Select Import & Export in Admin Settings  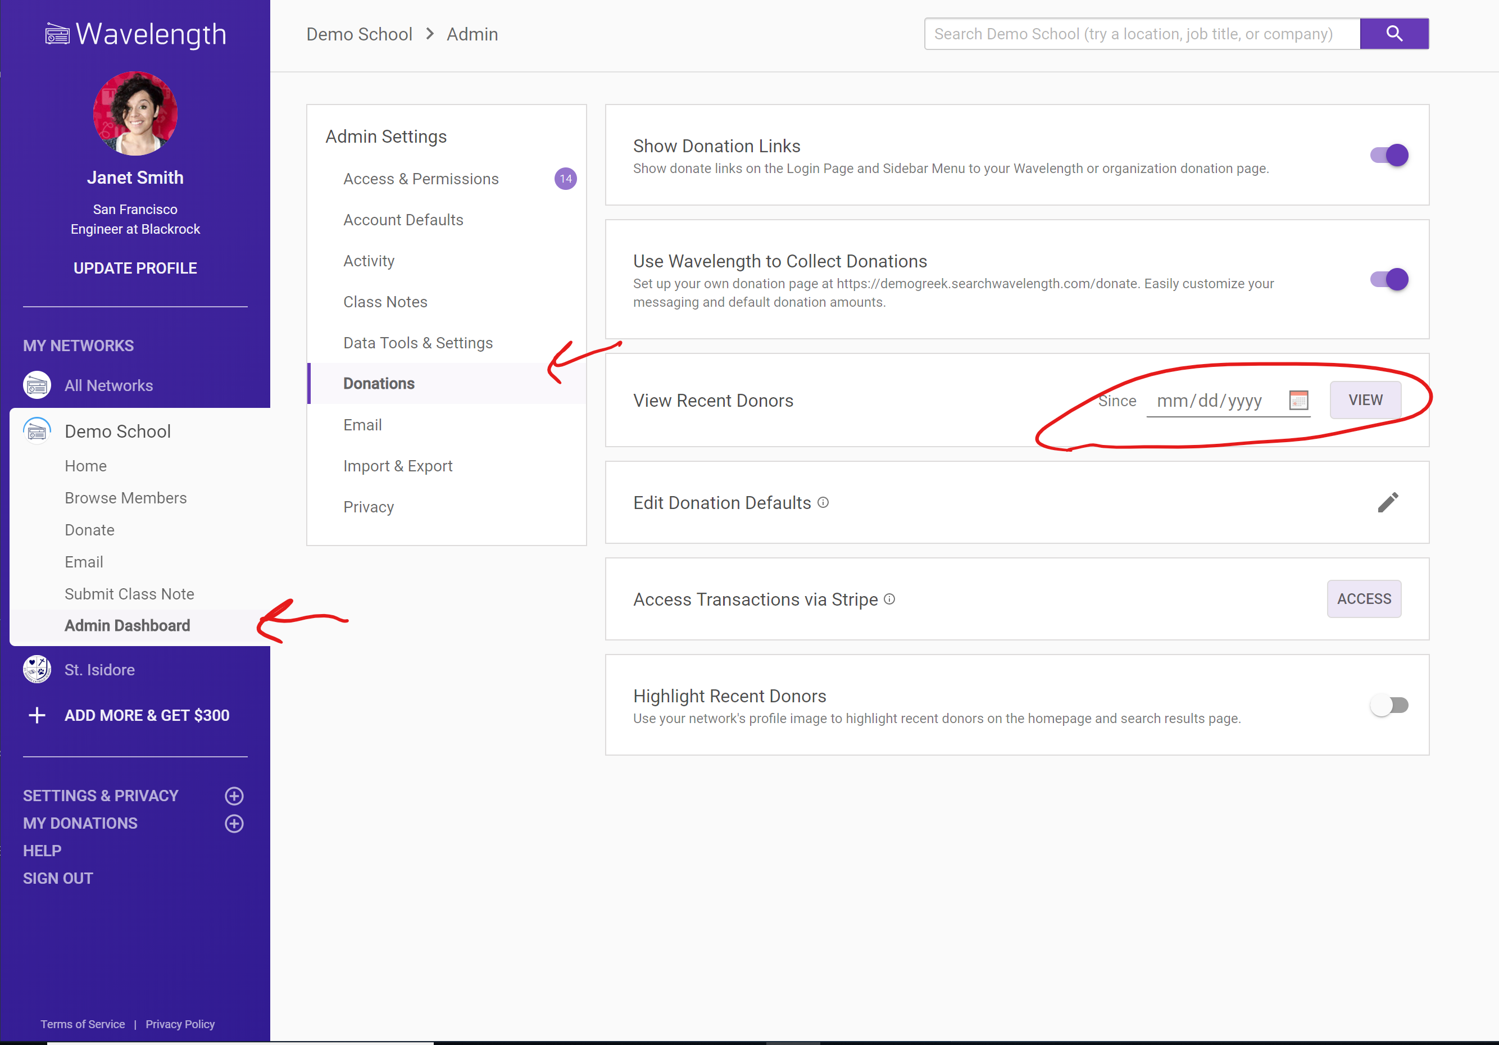pyautogui.click(x=398, y=465)
